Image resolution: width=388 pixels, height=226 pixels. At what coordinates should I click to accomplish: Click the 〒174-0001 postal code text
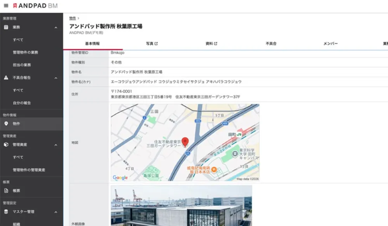(121, 91)
